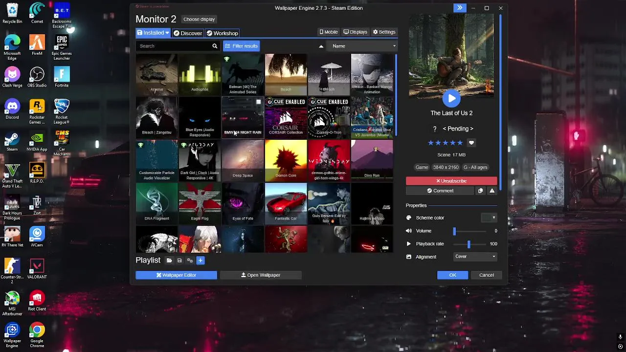Screen dimensions: 626x352
Task: Click the Comment button
Action: (440, 191)
